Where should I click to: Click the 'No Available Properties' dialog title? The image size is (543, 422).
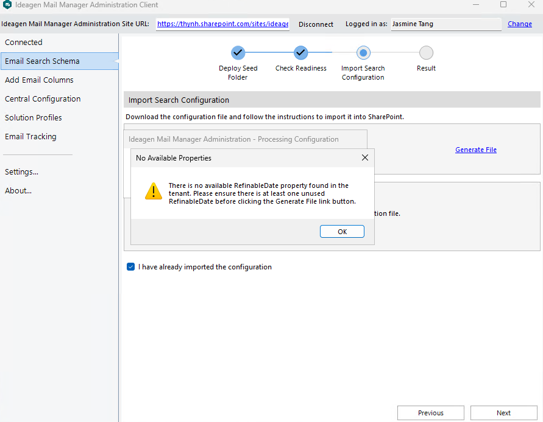click(174, 158)
